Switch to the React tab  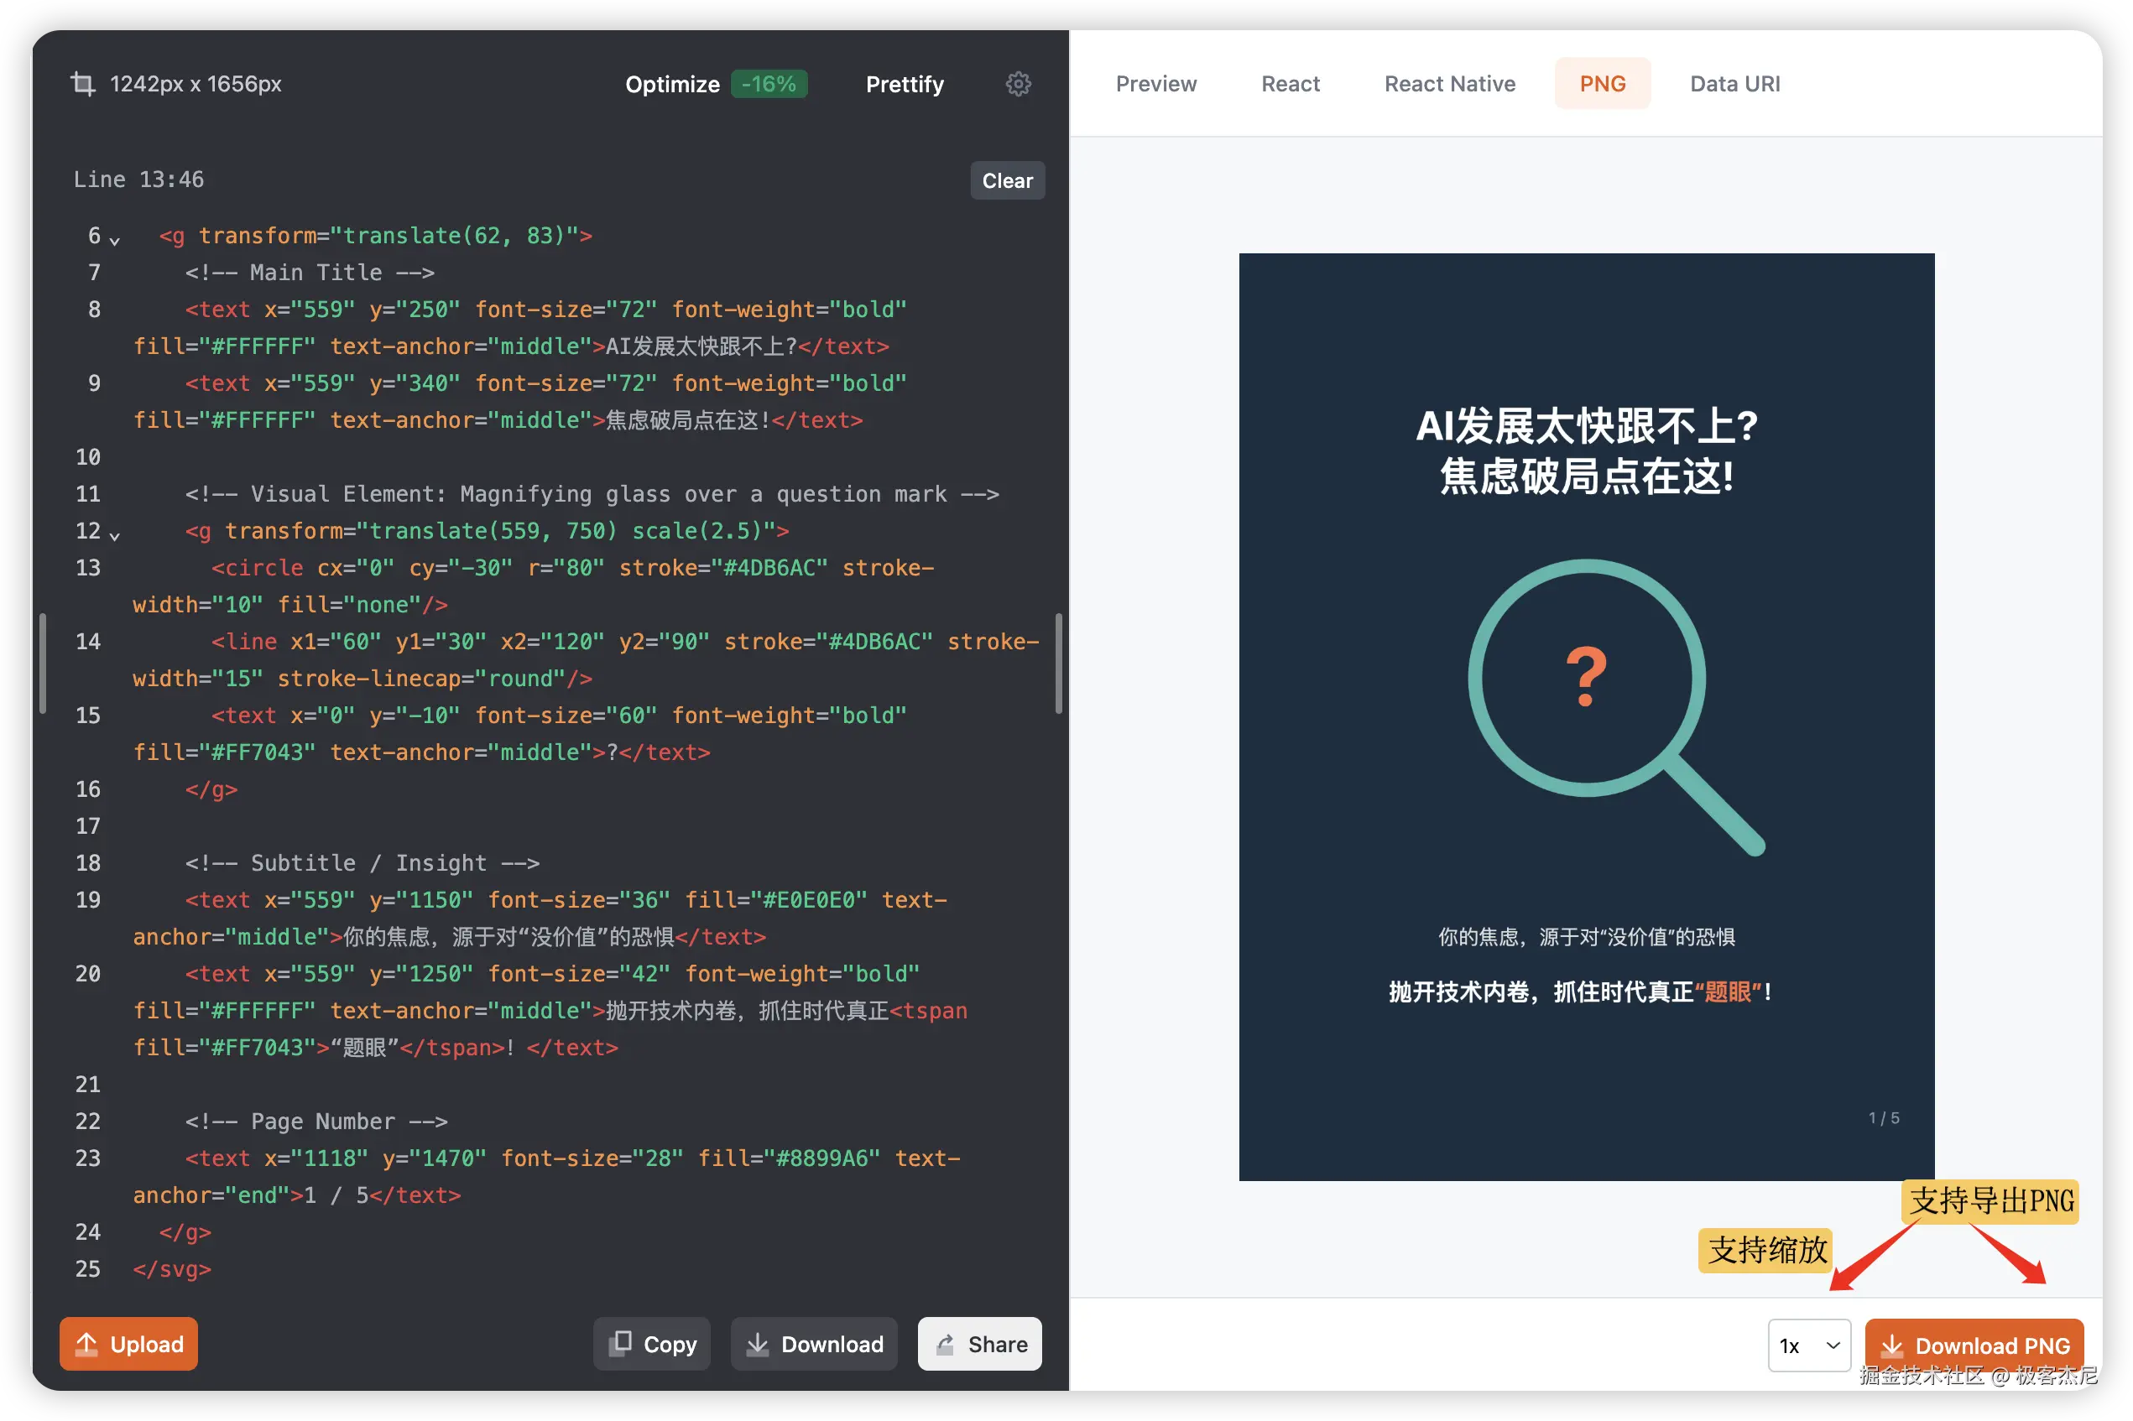click(1290, 84)
